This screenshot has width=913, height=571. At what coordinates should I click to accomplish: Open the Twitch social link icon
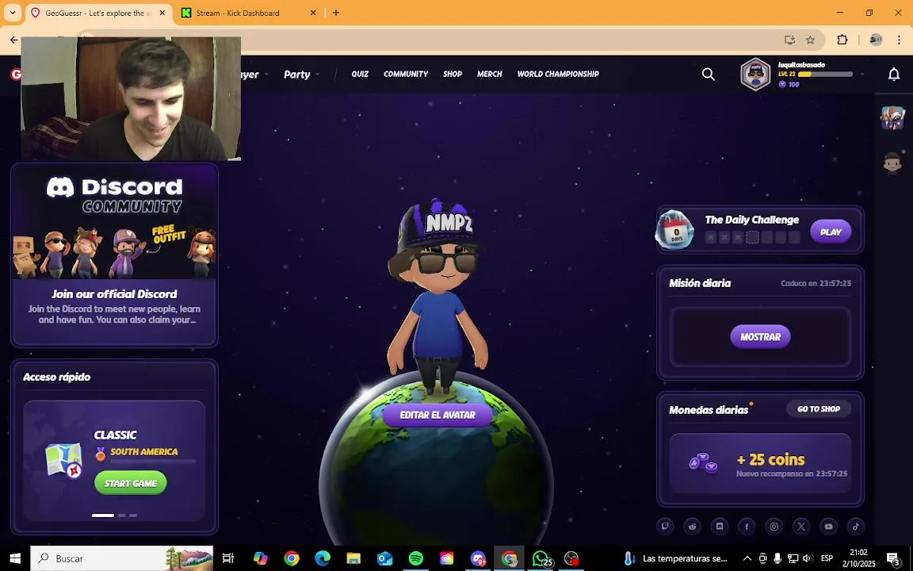coord(665,526)
